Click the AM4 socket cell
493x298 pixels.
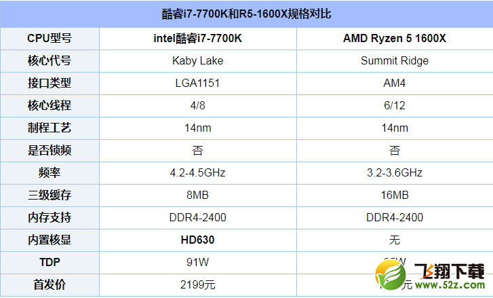click(395, 83)
